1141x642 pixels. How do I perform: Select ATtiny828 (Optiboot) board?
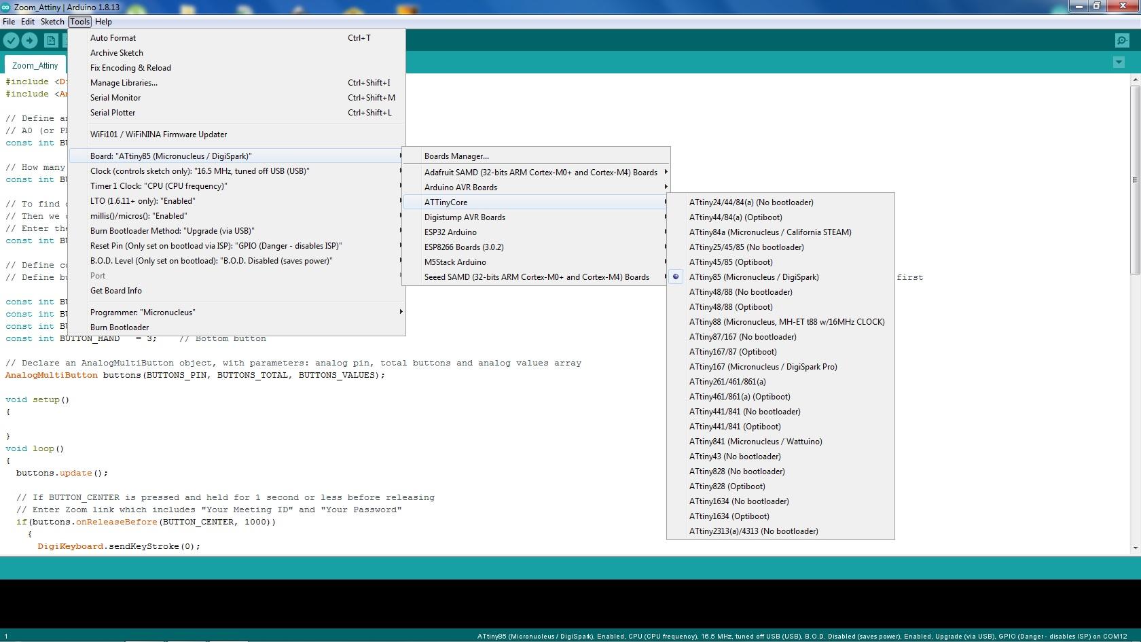tap(780, 486)
